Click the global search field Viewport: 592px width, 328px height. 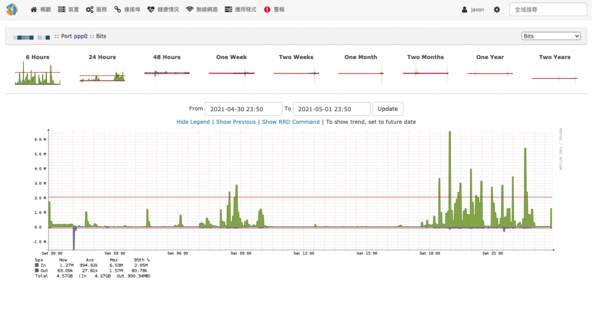pyautogui.click(x=548, y=9)
